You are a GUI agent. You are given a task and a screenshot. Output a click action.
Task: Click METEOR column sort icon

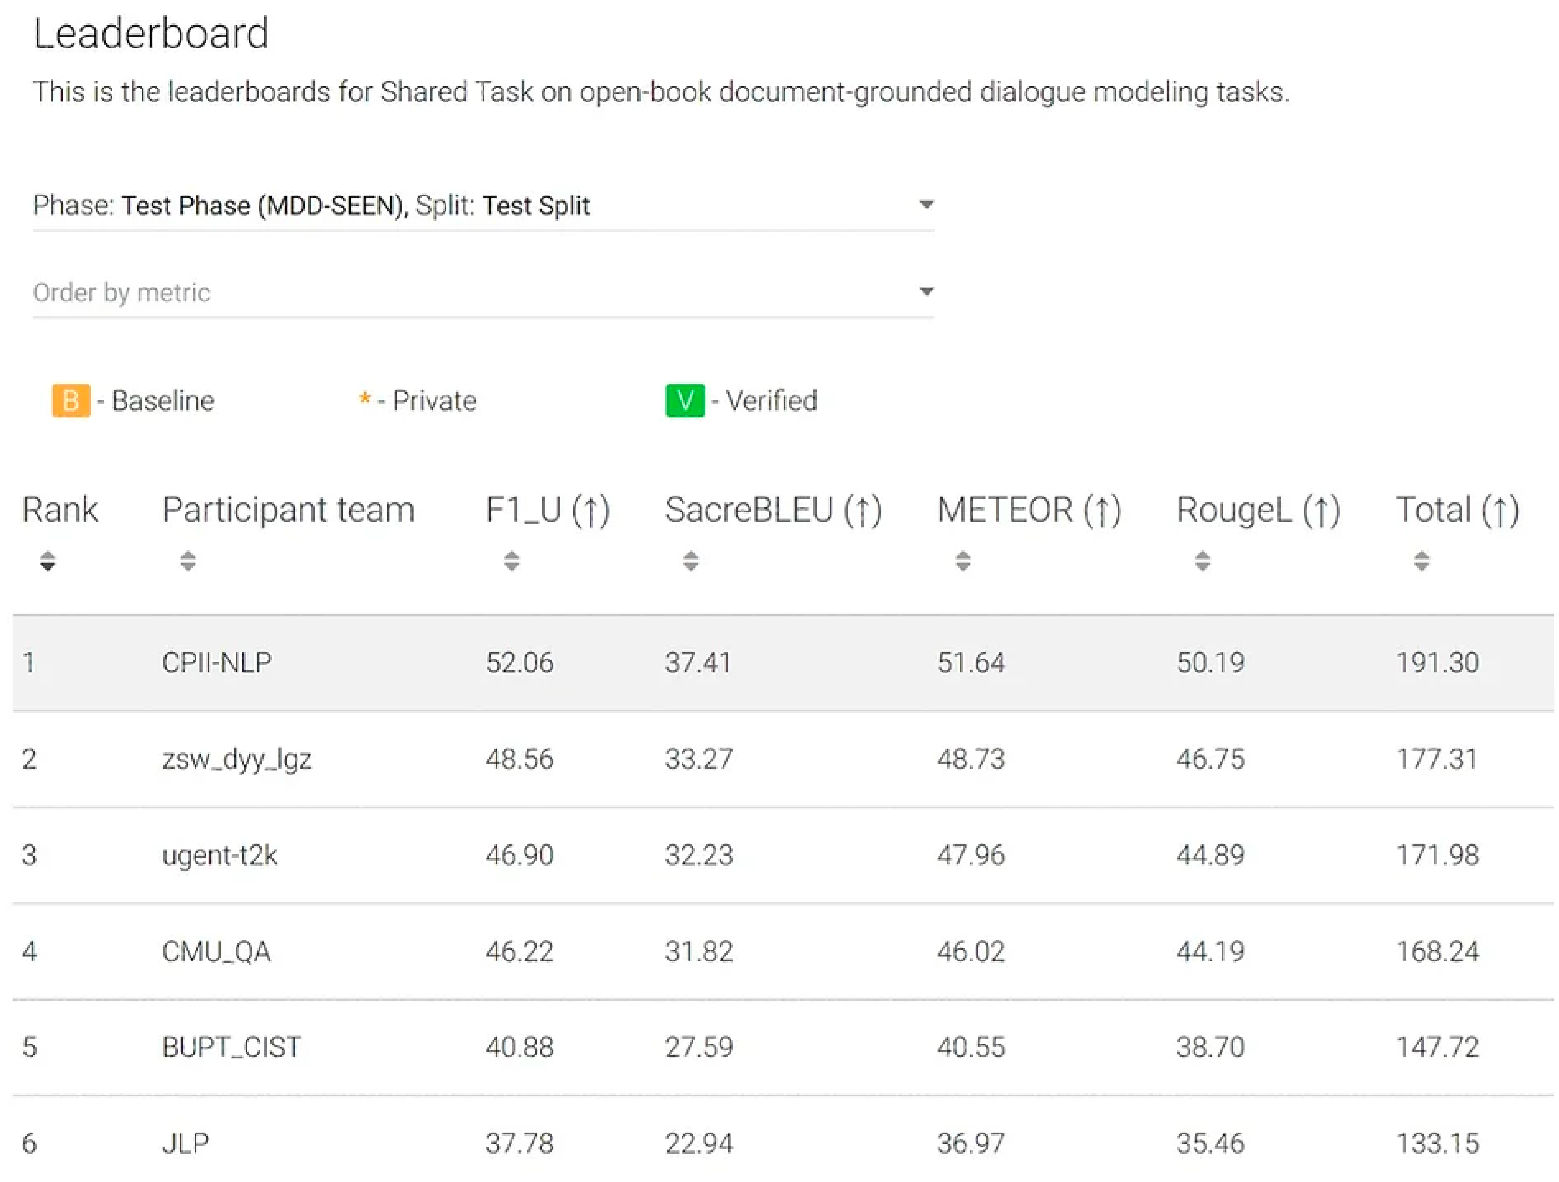click(x=963, y=561)
